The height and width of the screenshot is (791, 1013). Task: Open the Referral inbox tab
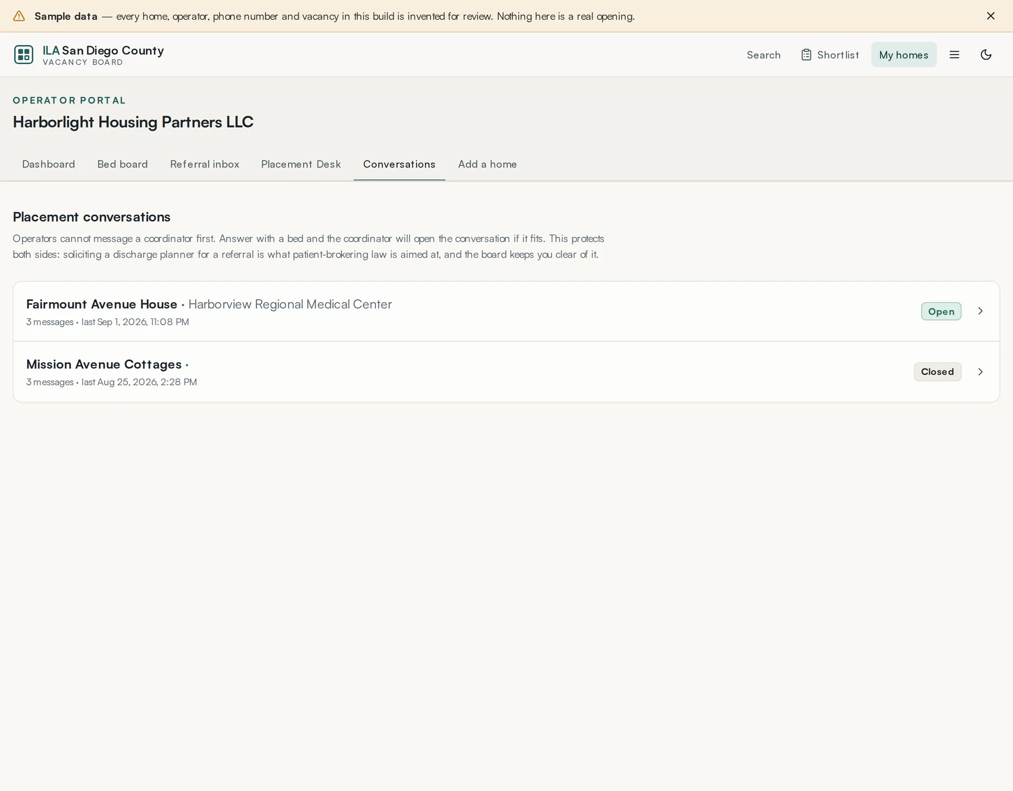[x=205, y=164]
